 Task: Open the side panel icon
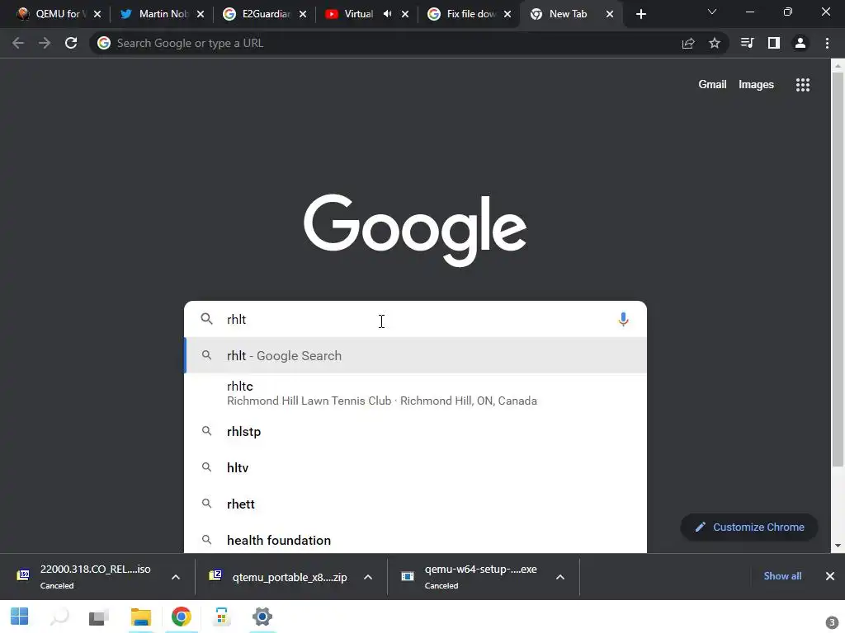point(774,43)
